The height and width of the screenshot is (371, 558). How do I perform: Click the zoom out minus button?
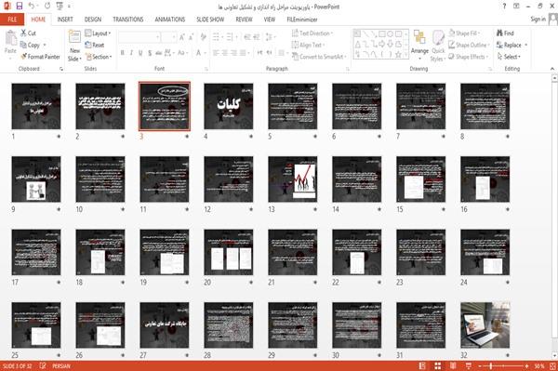tap(480, 366)
